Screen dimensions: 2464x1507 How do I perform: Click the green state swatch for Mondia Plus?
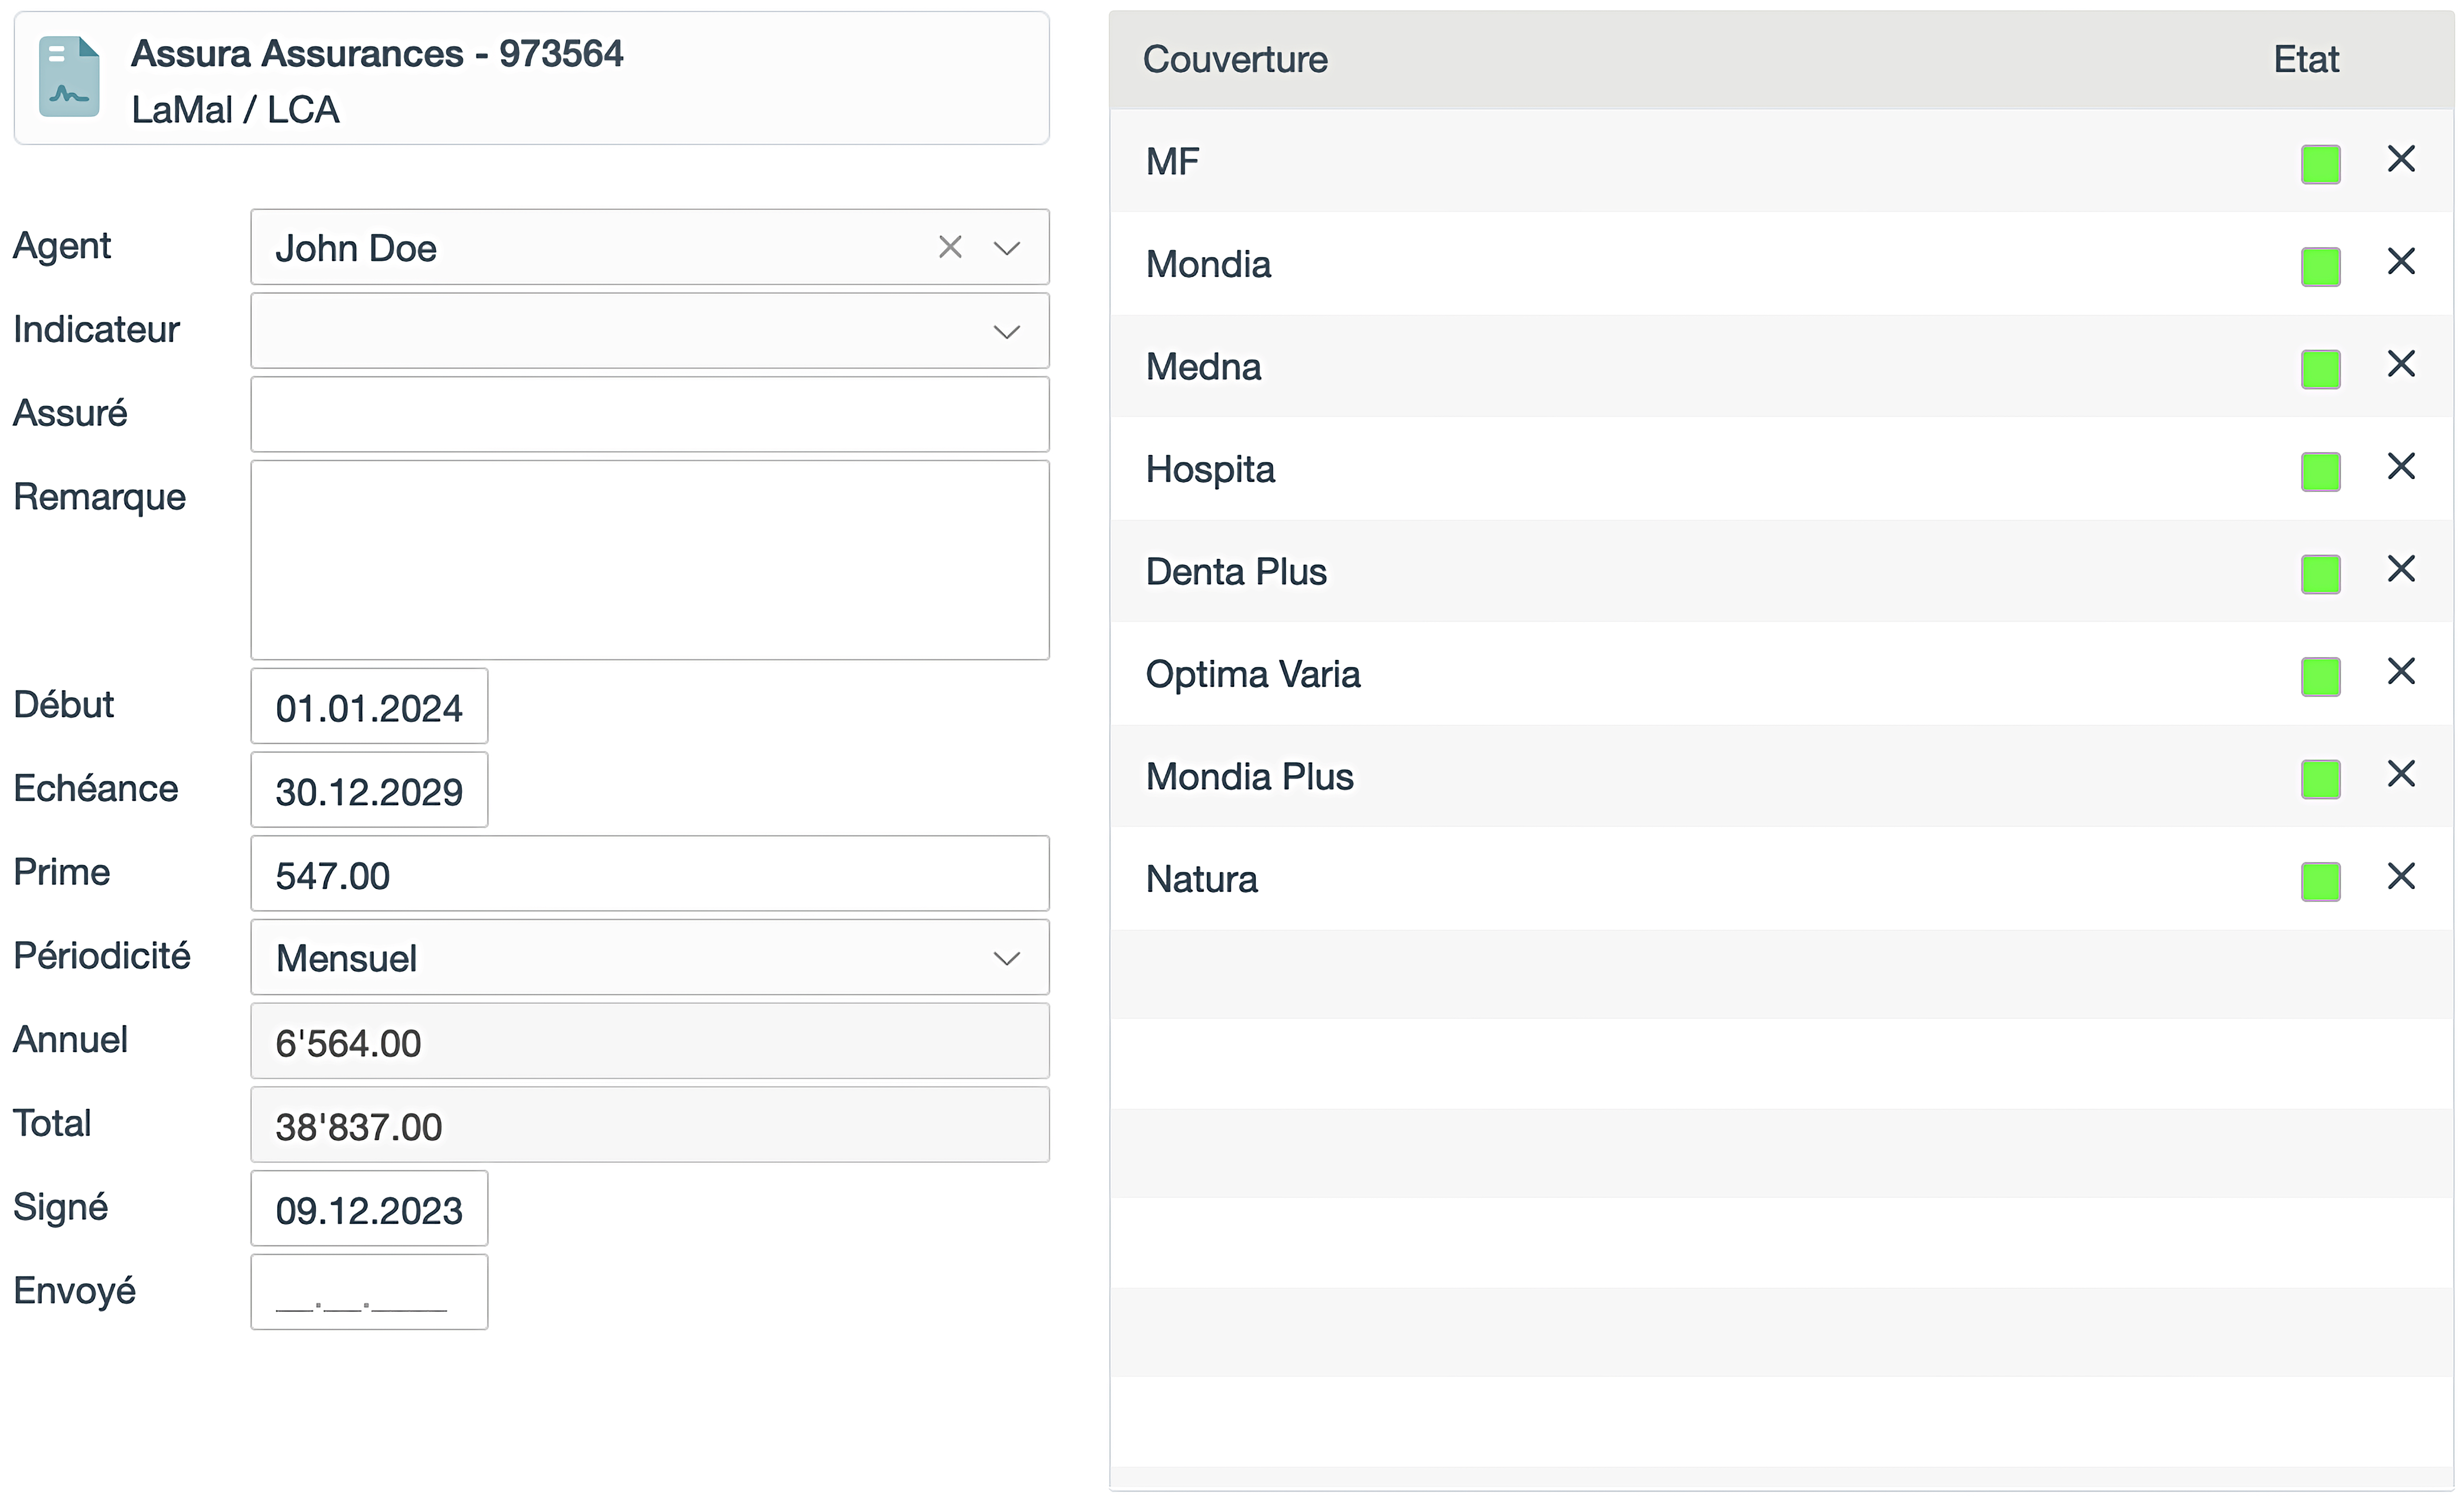pos(2321,779)
